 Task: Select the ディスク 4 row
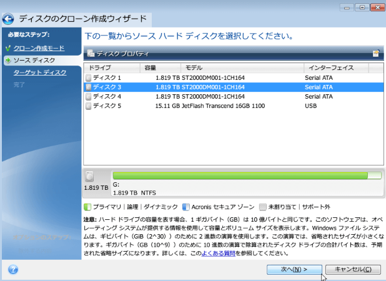pos(234,96)
